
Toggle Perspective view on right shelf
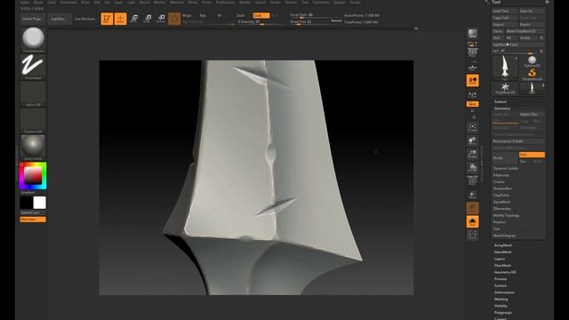(472, 53)
